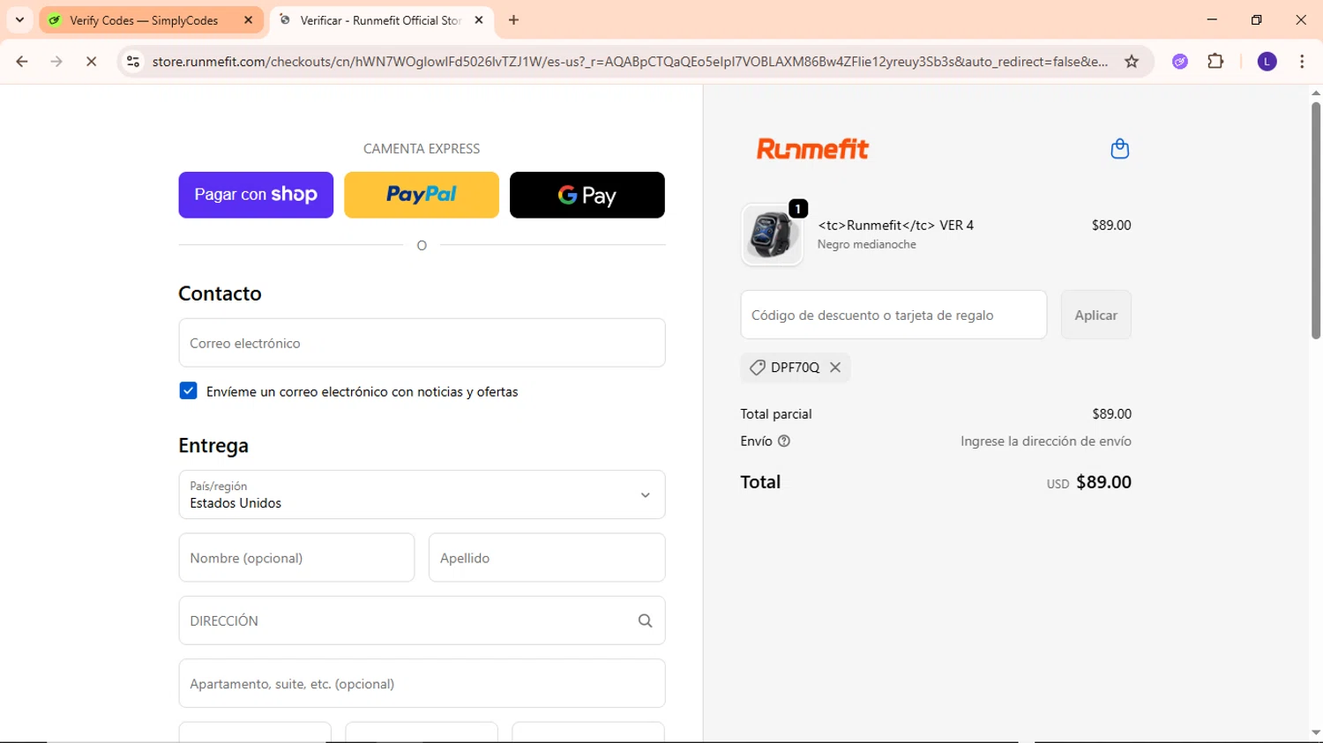The width and height of the screenshot is (1323, 743).
Task: Open Chrome three-dot menu
Action: (1302, 62)
